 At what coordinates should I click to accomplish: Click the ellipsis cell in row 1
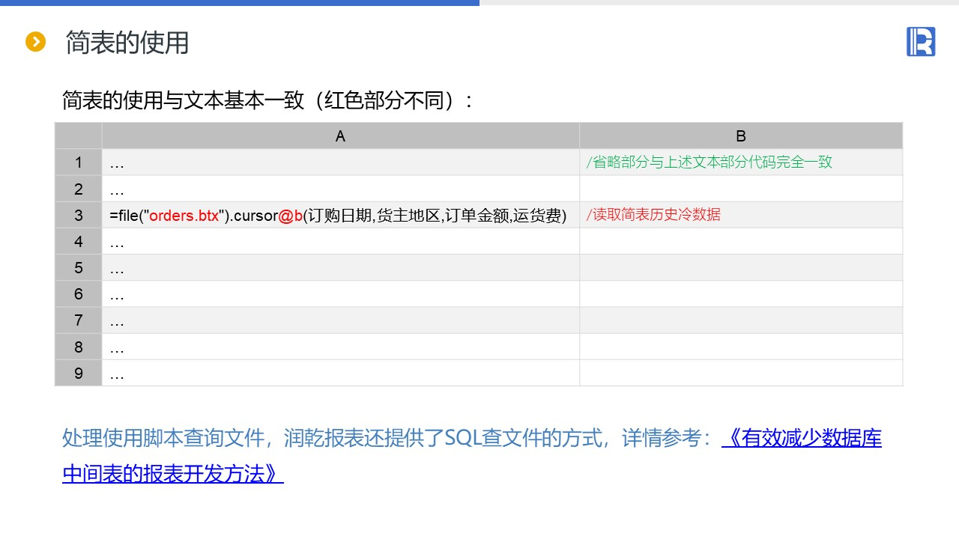[340, 162]
